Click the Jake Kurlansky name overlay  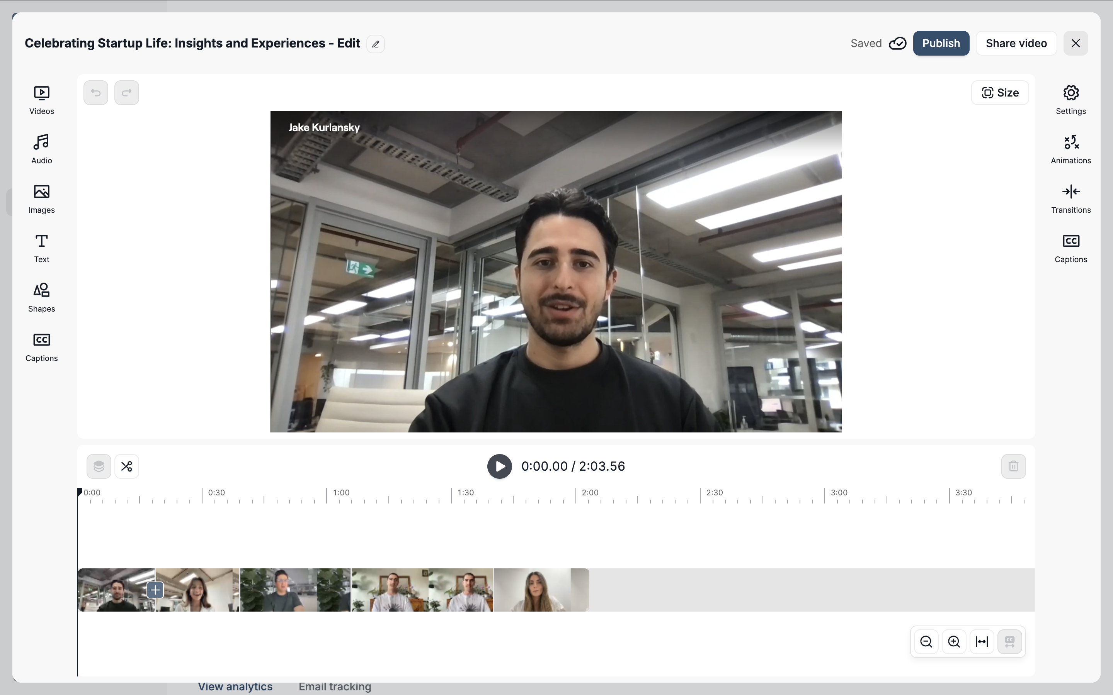point(324,128)
